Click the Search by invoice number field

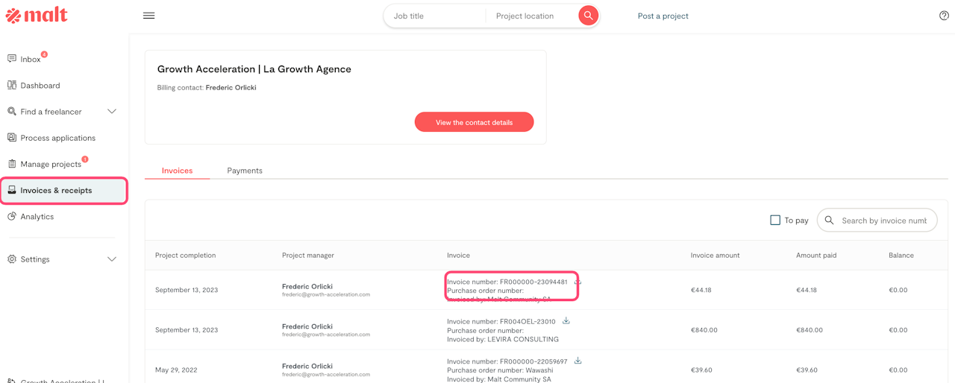(x=883, y=221)
